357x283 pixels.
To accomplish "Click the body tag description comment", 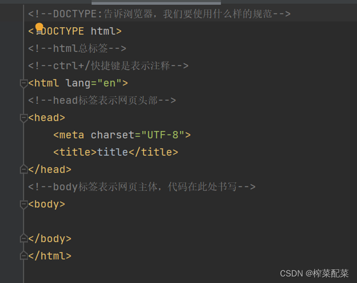I will tap(142, 187).
